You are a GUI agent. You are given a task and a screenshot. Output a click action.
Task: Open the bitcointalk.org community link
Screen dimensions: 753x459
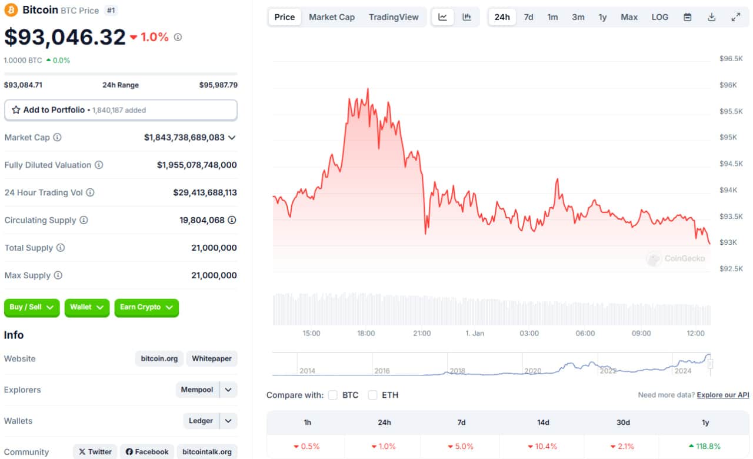point(207,452)
